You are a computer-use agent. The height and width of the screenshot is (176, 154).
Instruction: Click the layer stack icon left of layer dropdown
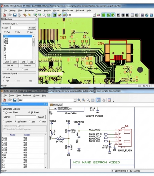[x=60, y=15]
